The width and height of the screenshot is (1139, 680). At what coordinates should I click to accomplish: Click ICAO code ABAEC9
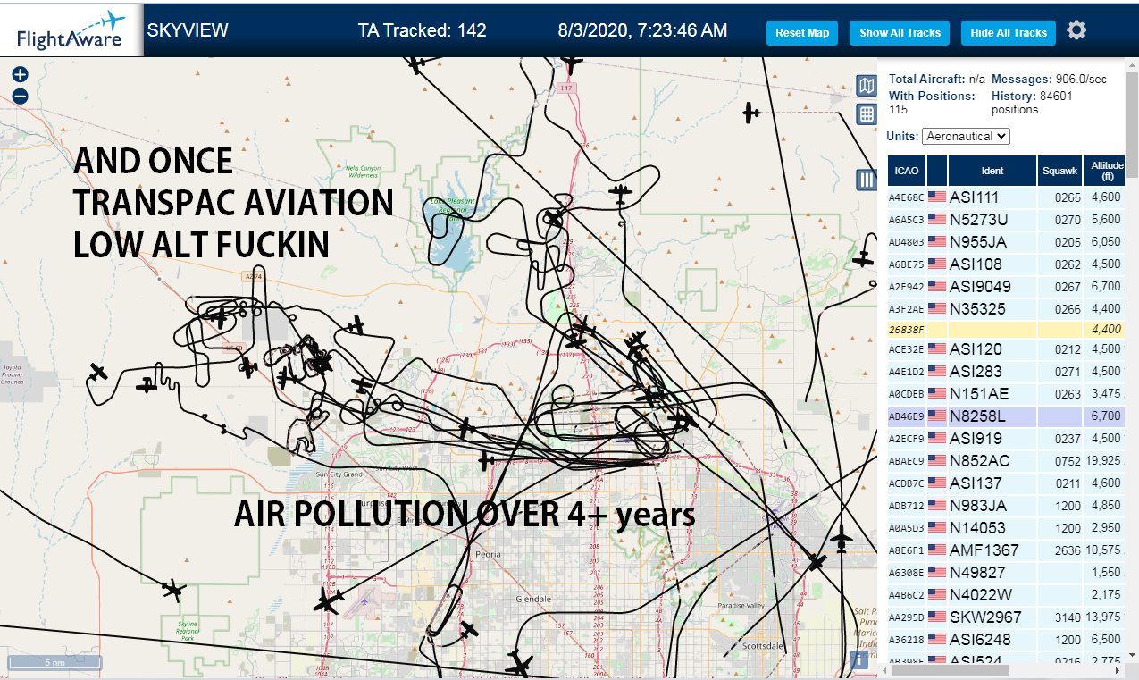click(906, 462)
